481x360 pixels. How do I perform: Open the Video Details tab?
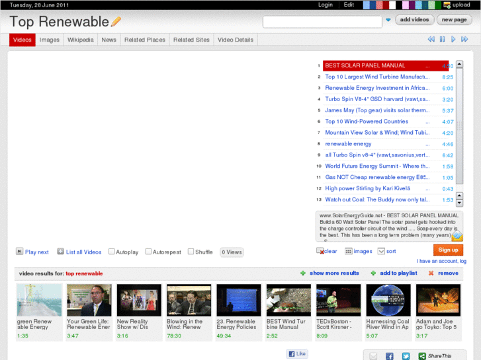pyautogui.click(x=236, y=40)
